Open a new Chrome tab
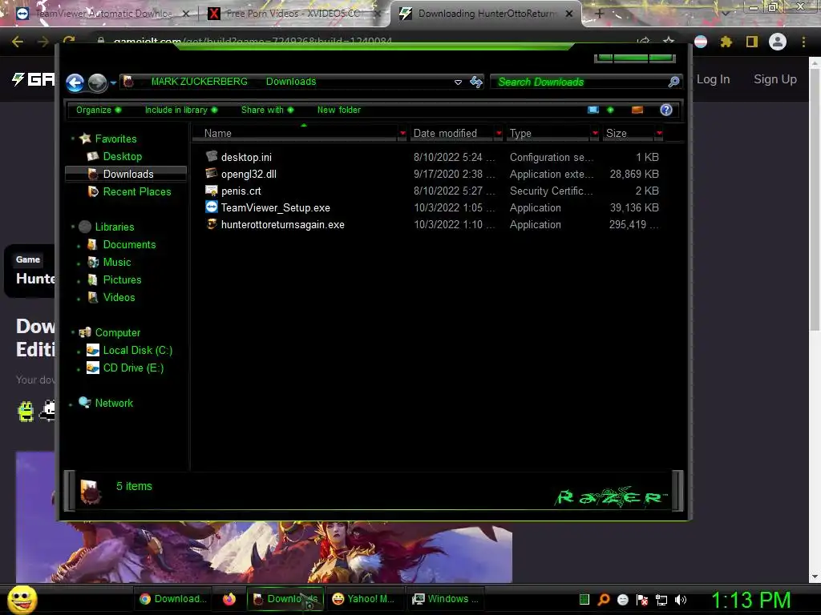 [x=600, y=14]
